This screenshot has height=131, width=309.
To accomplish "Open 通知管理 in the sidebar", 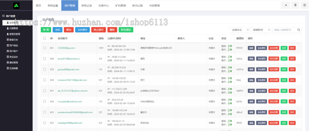I will (12, 62).
